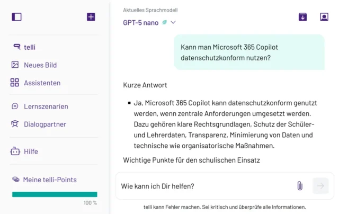This screenshot has height=214, width=339.
Task: Click the Assistenten grid icon
Action: (14, 83)
